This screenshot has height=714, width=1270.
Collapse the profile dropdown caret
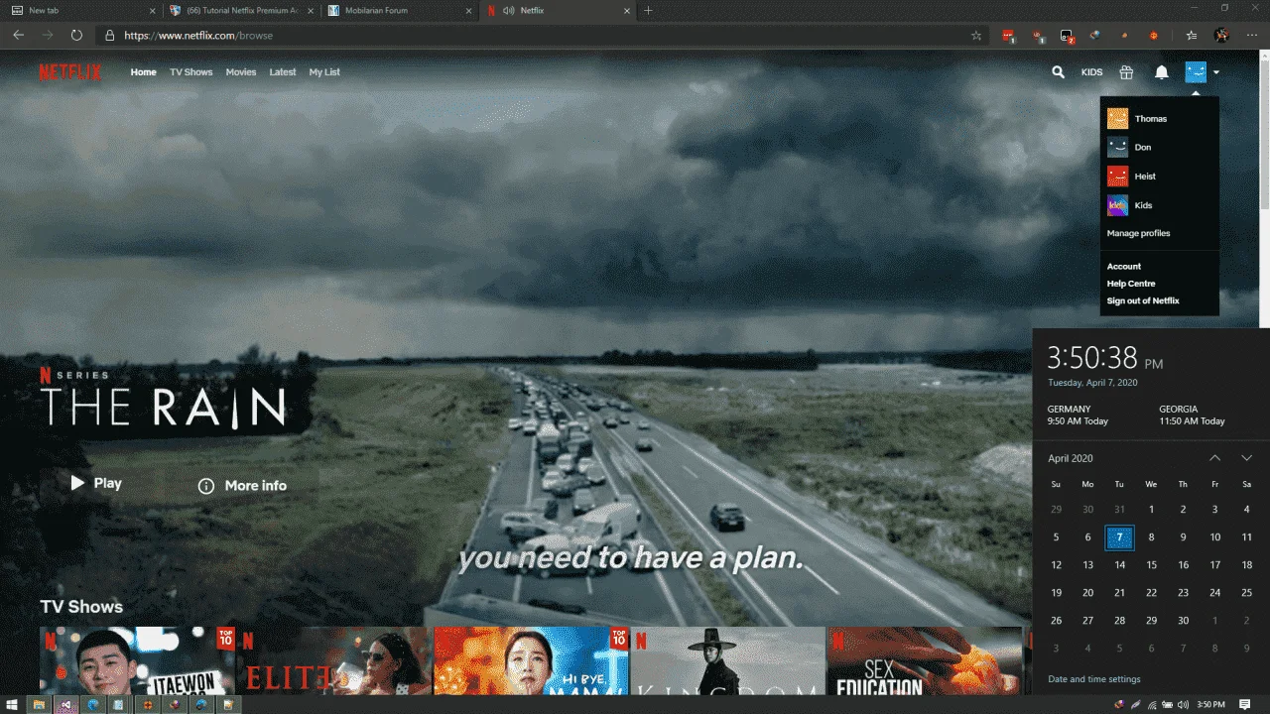pos(1216,72)
